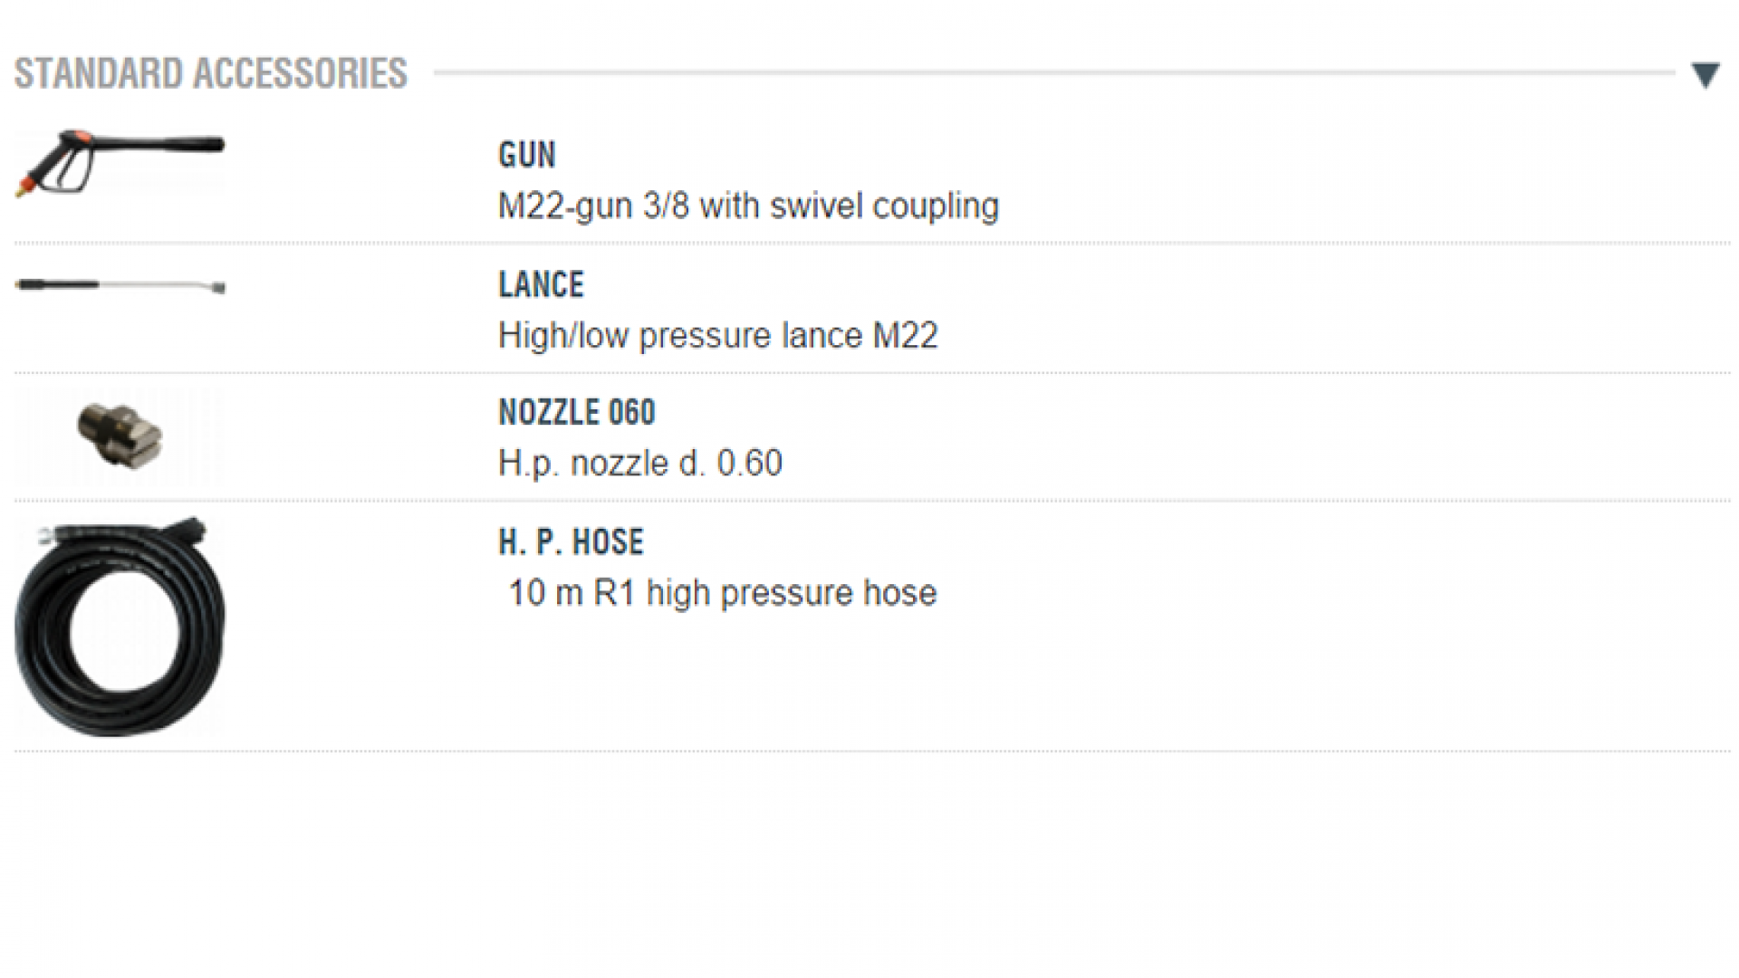Viewport: 1739px width, 978px height.
Task: Click the 10 m R1 hose description
Action: 722,593
